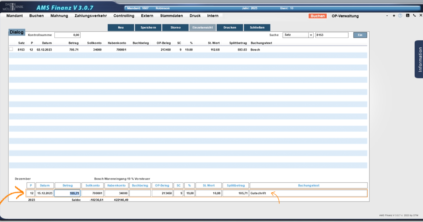The width and height of the screenshot is (423, 222).
Task: Click the search value field containing 8153
Action: [x=332, y=35]
